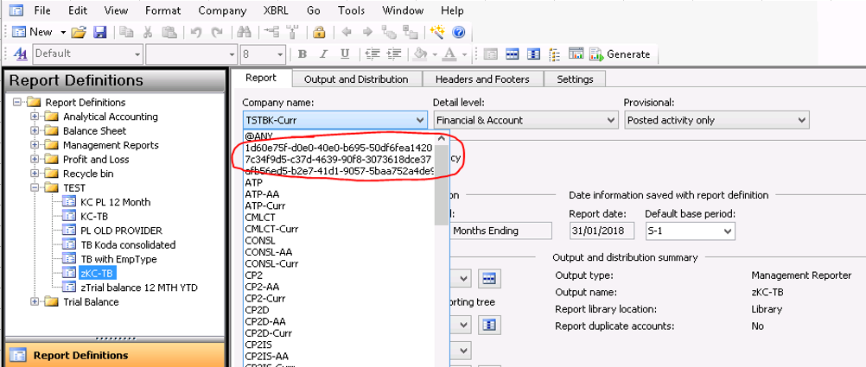Screen dimensions: 866x367
Task: Expand the Trial Balance folder
Action: 35,302
